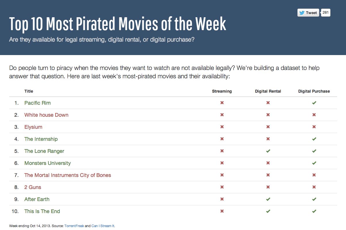The width and height of the screenshot is (346, 230).
Task: Open The Mortal Instruments City of Bones link
Action: coord(68,175)
